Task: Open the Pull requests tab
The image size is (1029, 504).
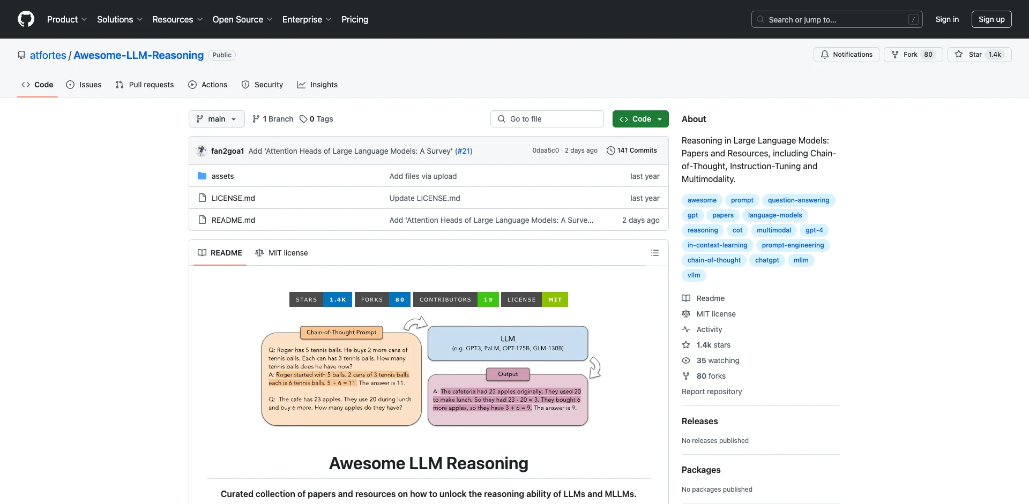Action: [x=145, y=85]
